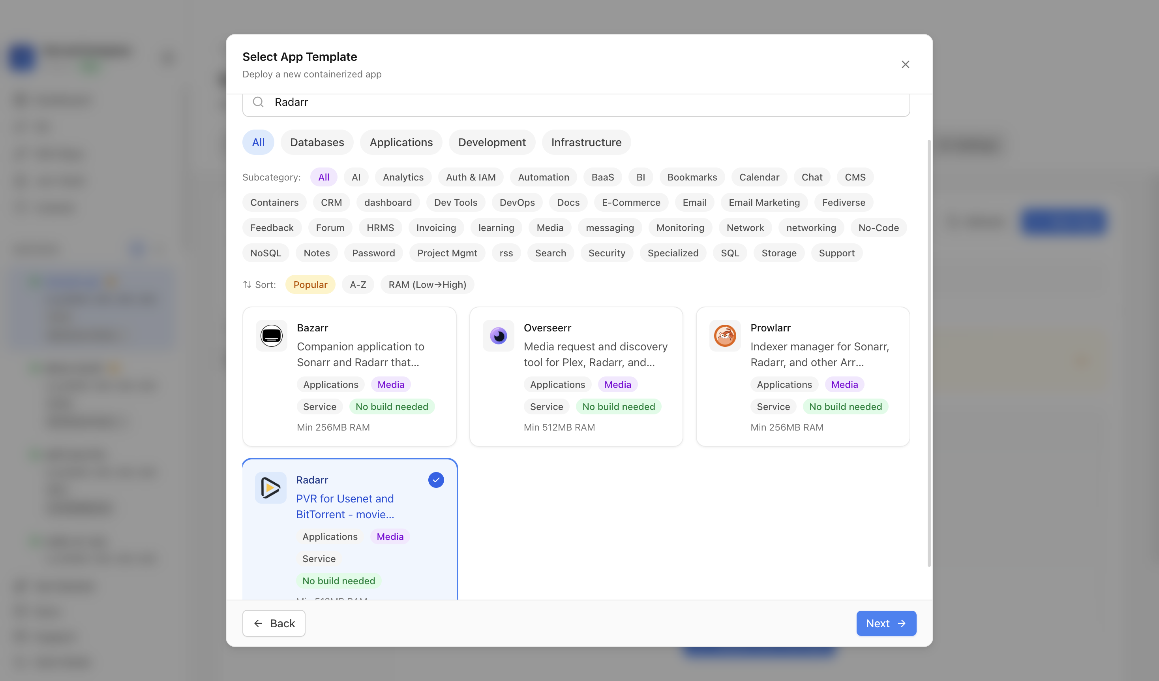Select the All subcategory chip
The height and width of the screenshot is (681, 1159).
323,177
